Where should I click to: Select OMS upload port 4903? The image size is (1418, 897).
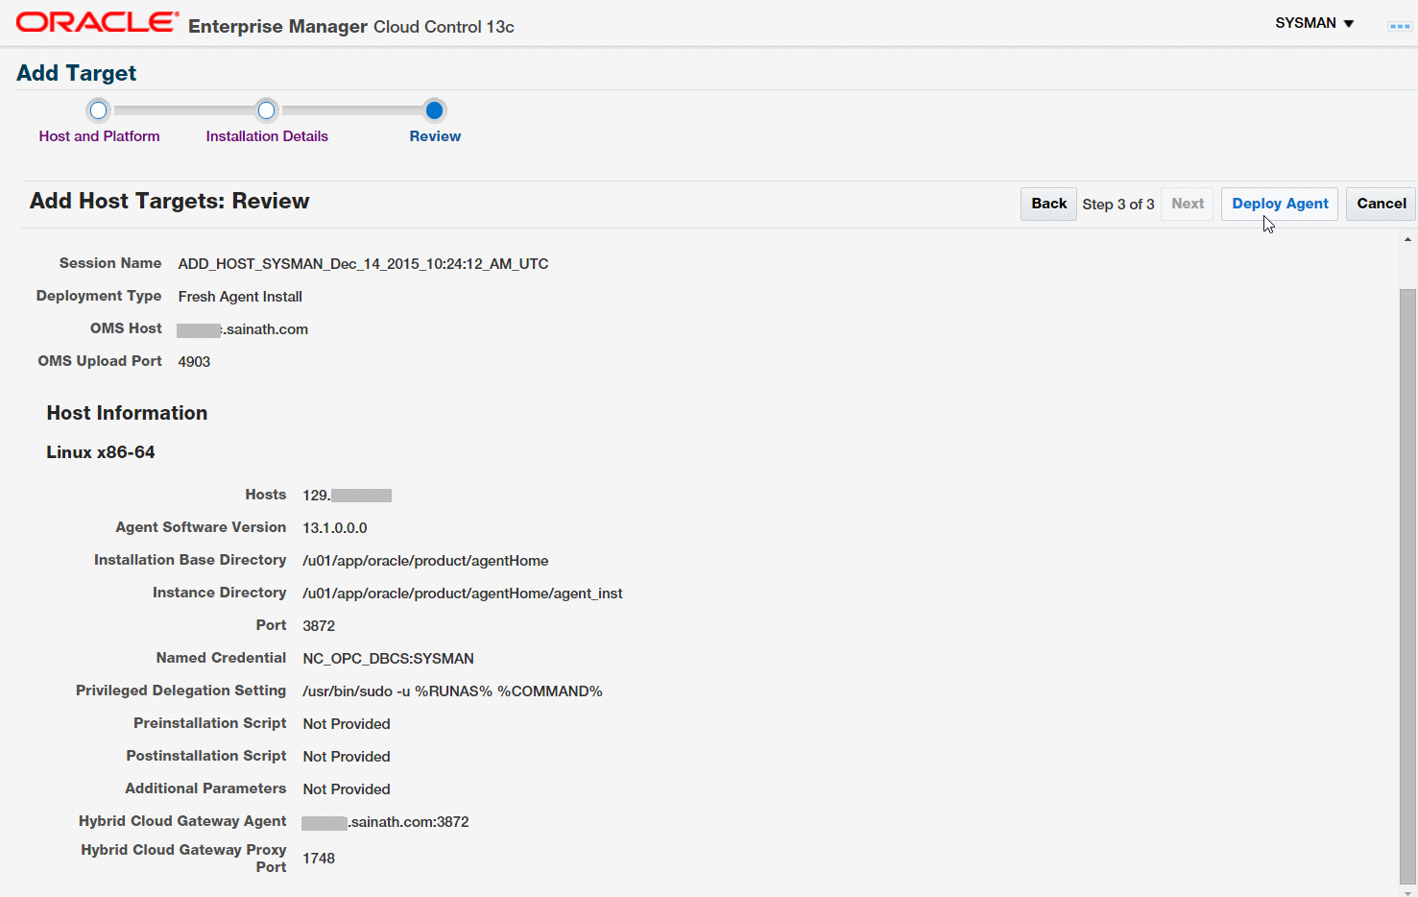194,362
